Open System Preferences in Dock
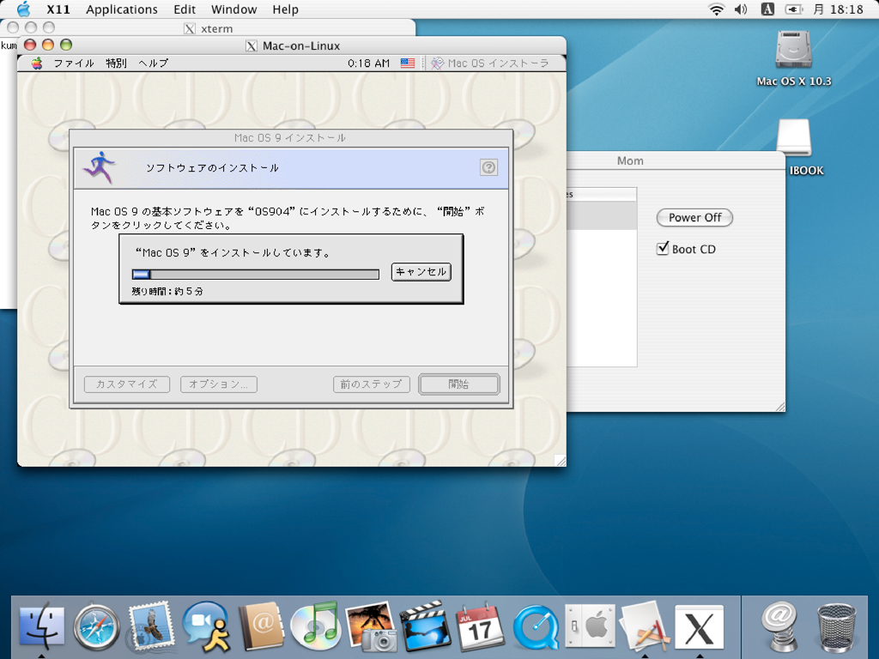Image resolution: width=879 pixels, height=659 pixels. [x=591, y=626]
